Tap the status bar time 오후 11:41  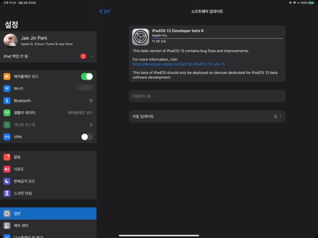[x=10, y=3]
